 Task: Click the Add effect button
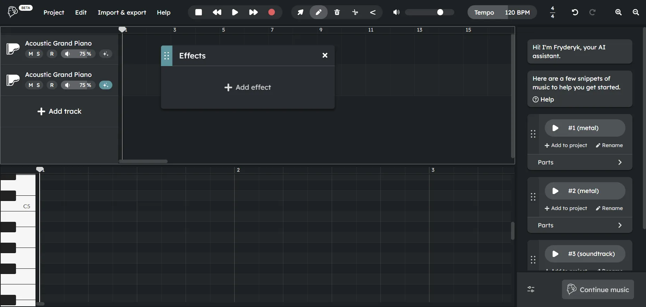coord(248,87)
